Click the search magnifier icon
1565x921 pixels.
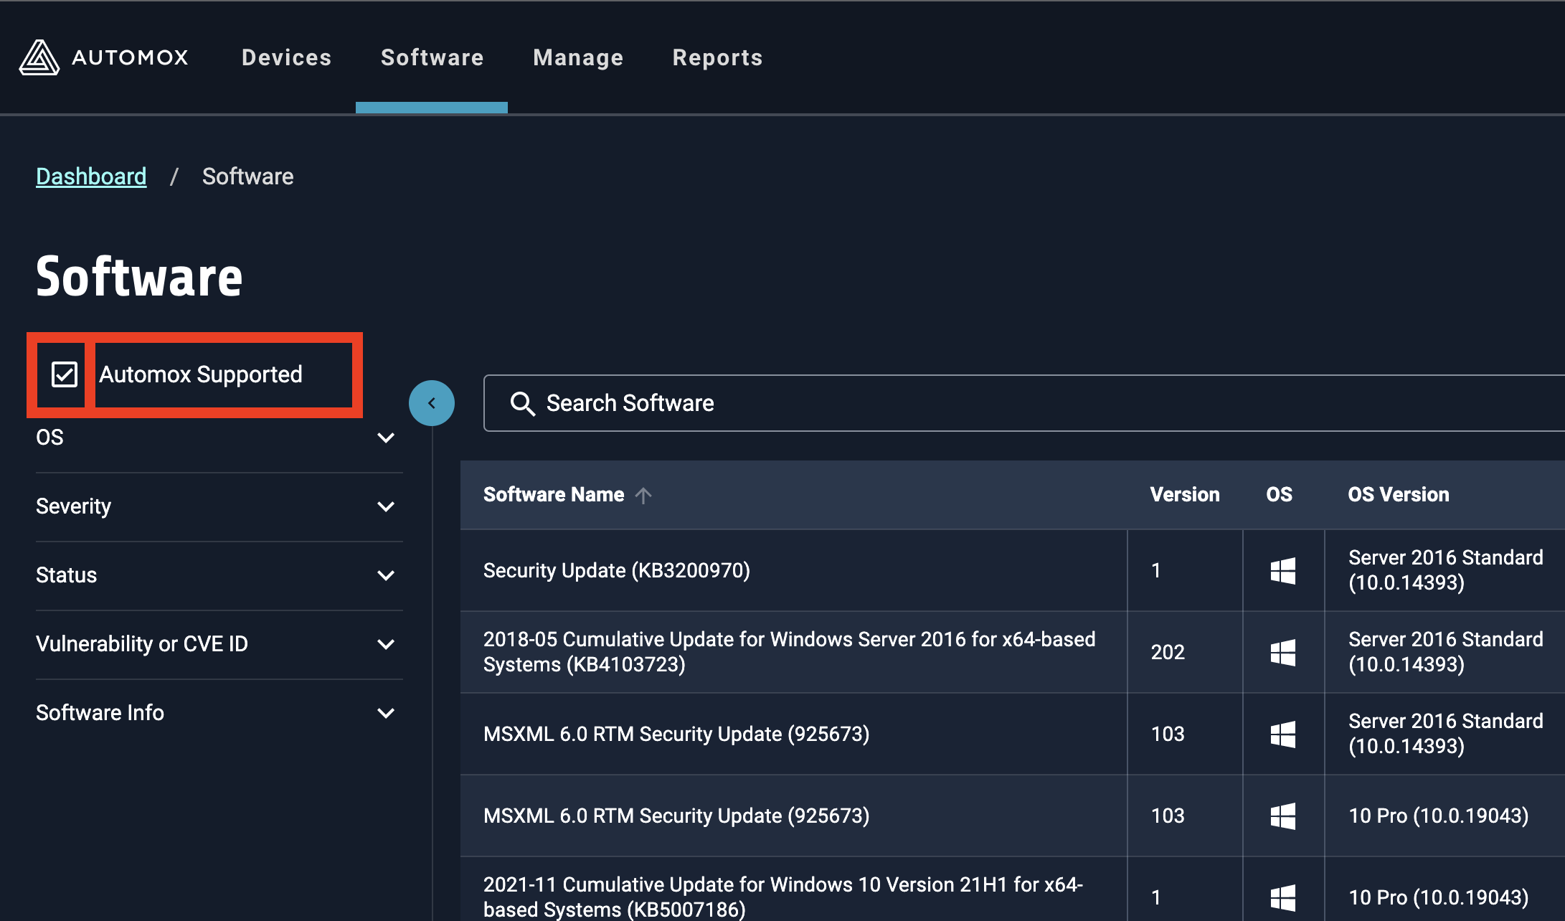tap(522, 403)
